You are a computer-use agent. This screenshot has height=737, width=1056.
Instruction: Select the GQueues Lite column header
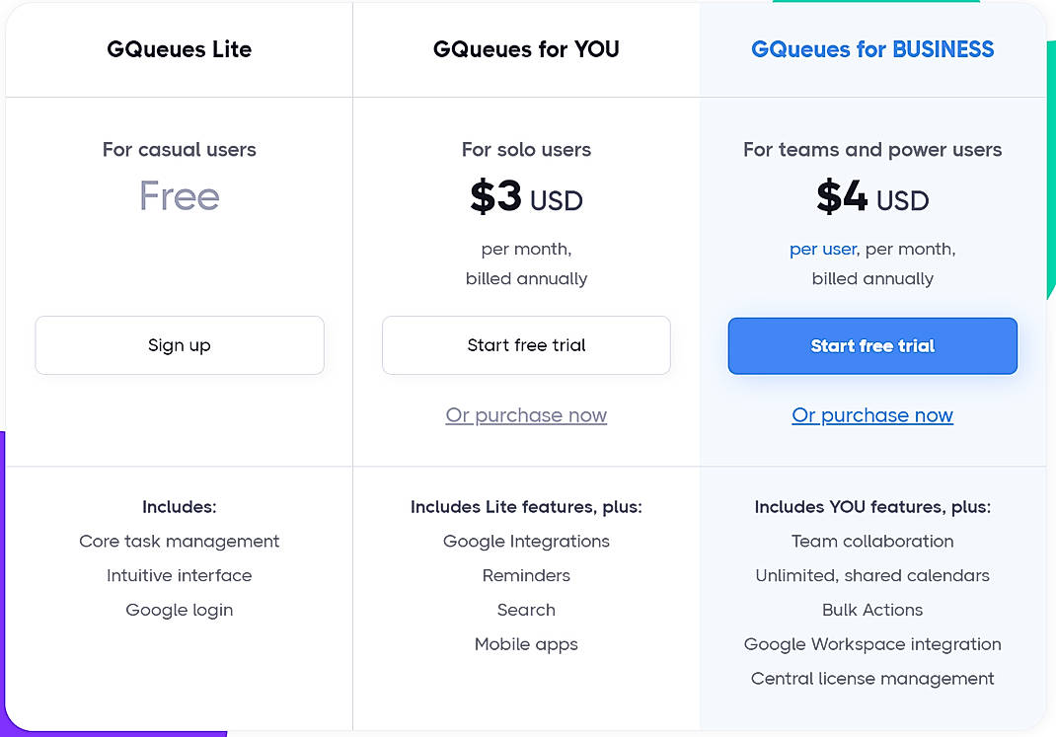(x=179, y=48)
